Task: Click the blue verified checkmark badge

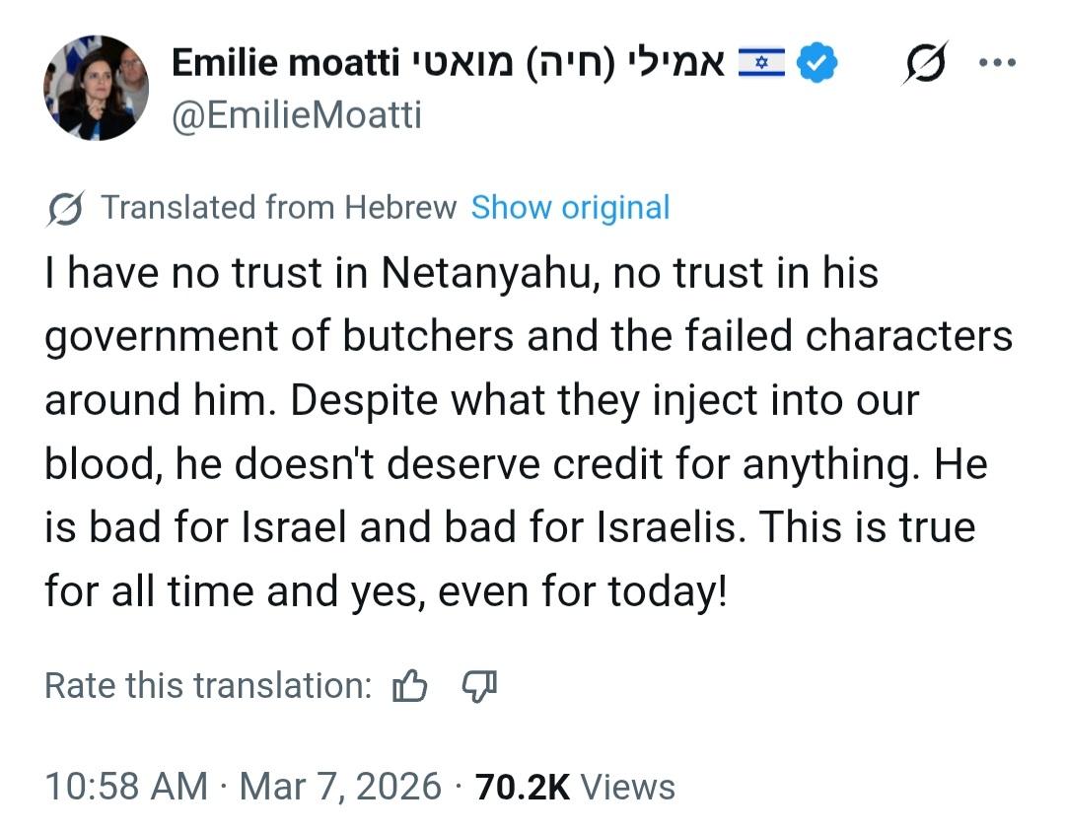Action: point(817,63)
